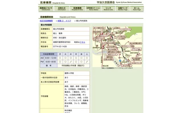182x113 pixels.
Task: Click the 内科・消化器科 department cell
Action: click(71, 38)
